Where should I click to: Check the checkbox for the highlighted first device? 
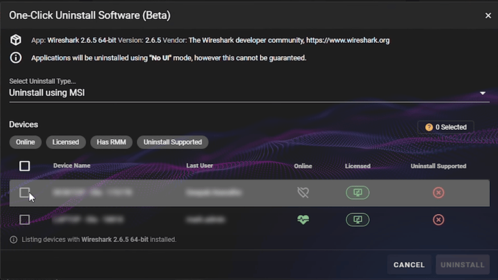click(24, 192)
